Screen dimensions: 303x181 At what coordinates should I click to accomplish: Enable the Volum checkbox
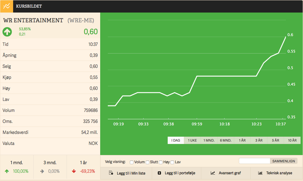[132, 162]
